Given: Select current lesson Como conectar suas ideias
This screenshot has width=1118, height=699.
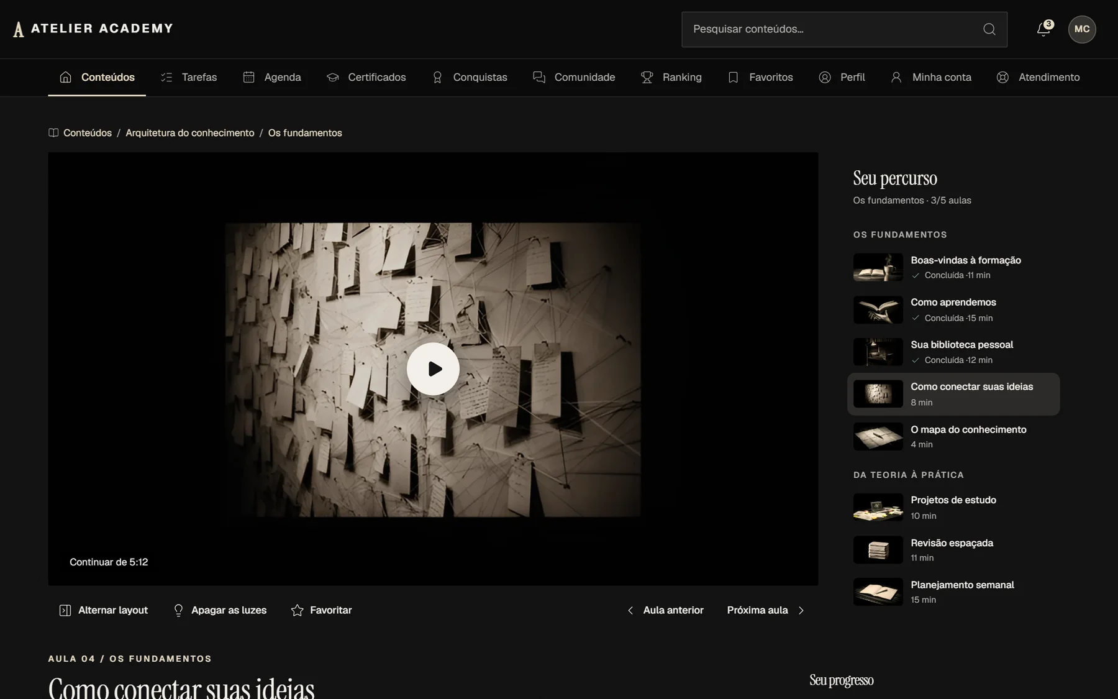Looking at the screenshot, I should click(x=953, y=394).
